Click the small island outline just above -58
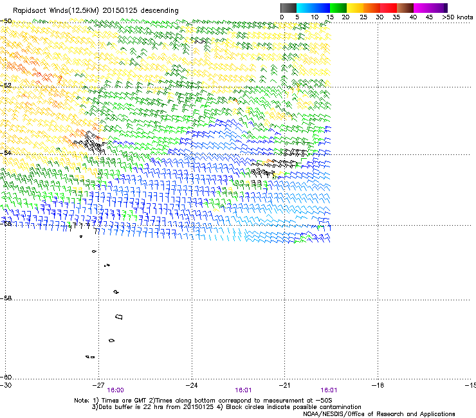The image size is (476, 418). (116, 292)
